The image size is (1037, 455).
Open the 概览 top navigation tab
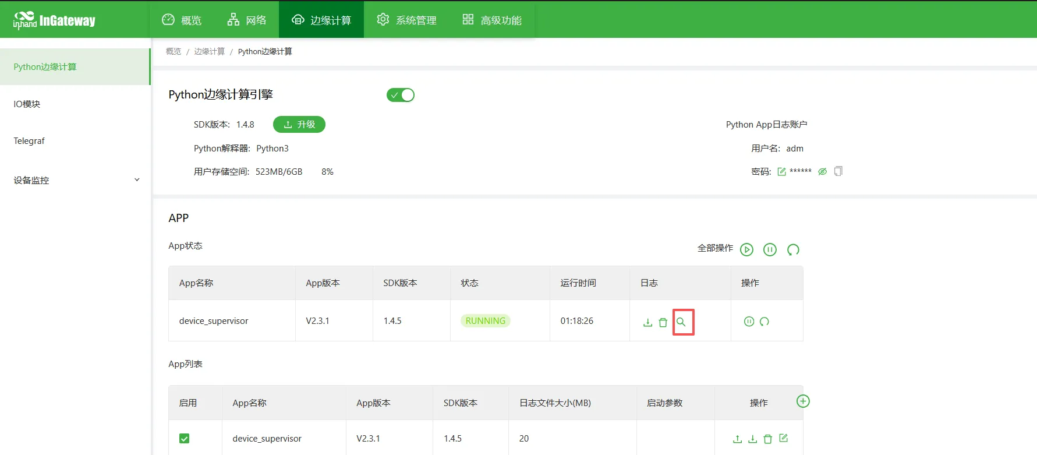pos(182,20)
